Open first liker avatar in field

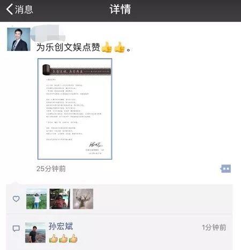(36, 199)
